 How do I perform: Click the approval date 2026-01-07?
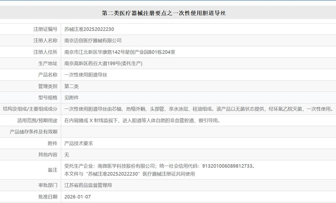pyautogui.click(x=78, y=196)
